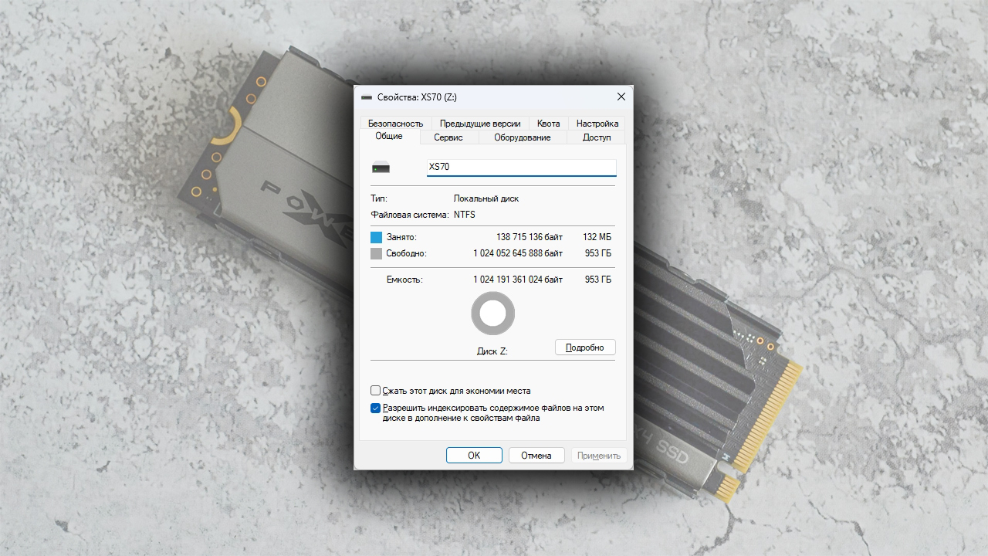Click the Отмена button
This screenshot has height=556, width=988.
point(536,456)
